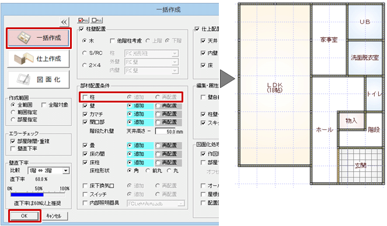Screen dimensions: 387x226
Task: Choose the S/RC structure radio option
Action: (85, 53)
